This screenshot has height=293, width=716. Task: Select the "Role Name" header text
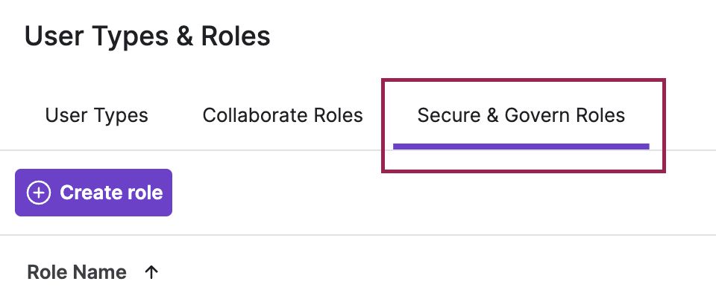(x=77, y=272)
